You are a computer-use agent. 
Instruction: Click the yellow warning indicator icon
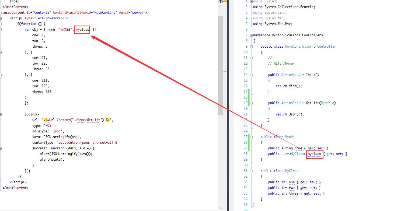[225, 1]
